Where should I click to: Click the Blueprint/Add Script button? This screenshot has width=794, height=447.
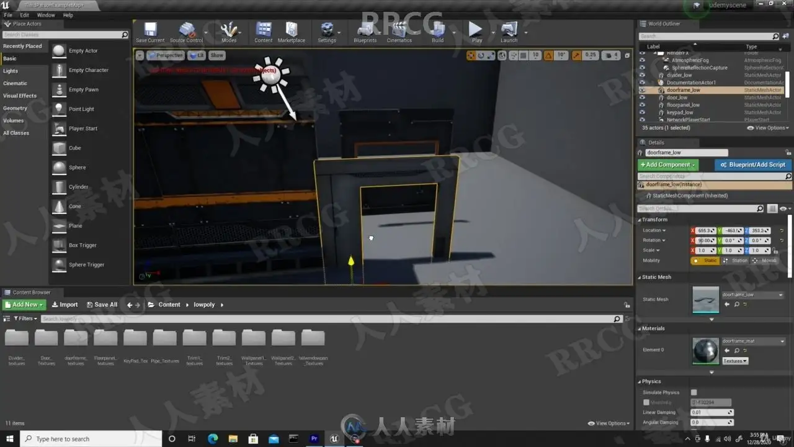click(x=753, y=165)
